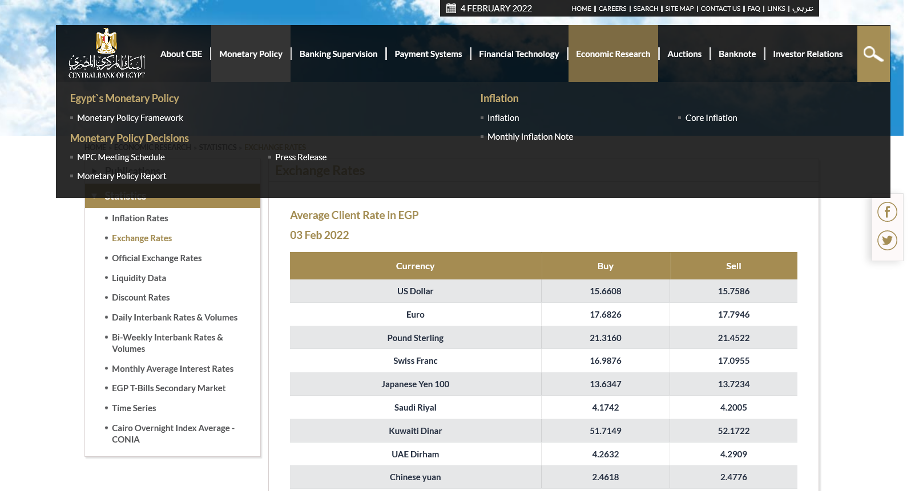Viewport: 915px width, 491px height.
Task: Click the search magnifier icon
Action: point(873,54)
